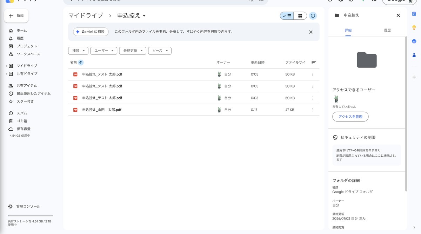Click the plus add-ons icon in side panel
This screenshot has height=234, width=421.
click(x=414, y=77)
